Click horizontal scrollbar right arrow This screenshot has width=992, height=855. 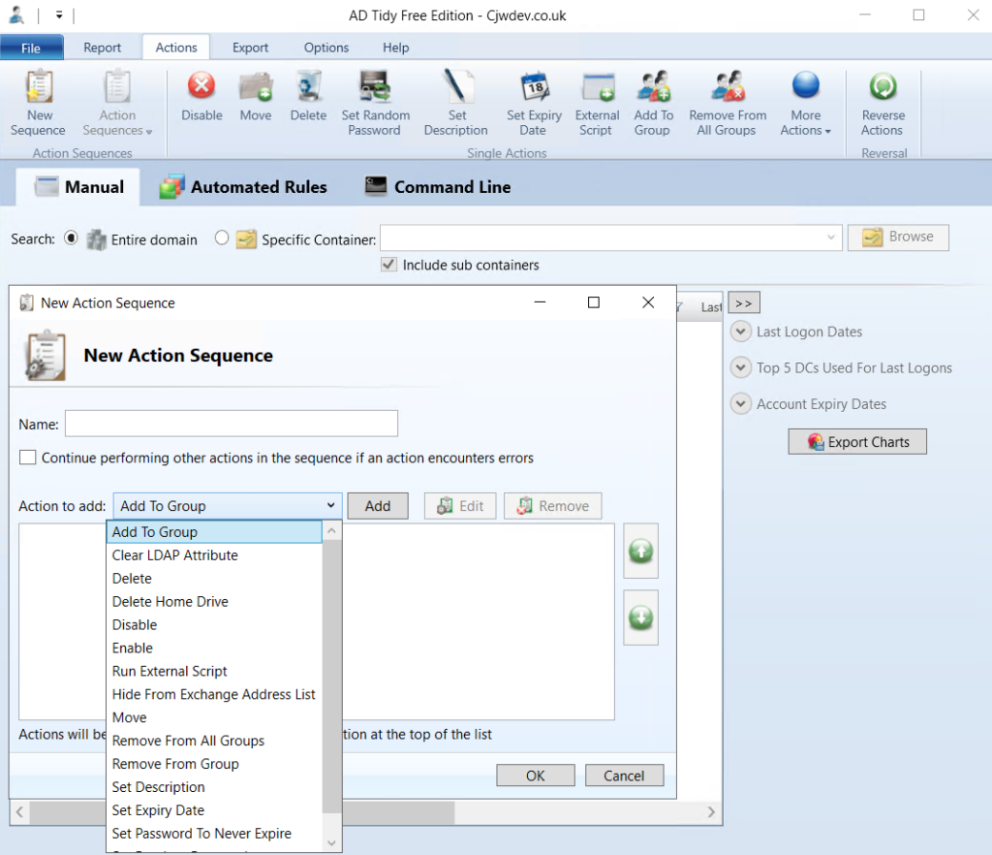(711, 812)
